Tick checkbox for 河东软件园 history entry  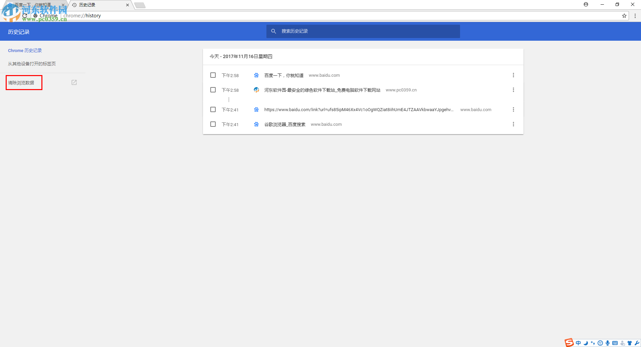(213, 90)
